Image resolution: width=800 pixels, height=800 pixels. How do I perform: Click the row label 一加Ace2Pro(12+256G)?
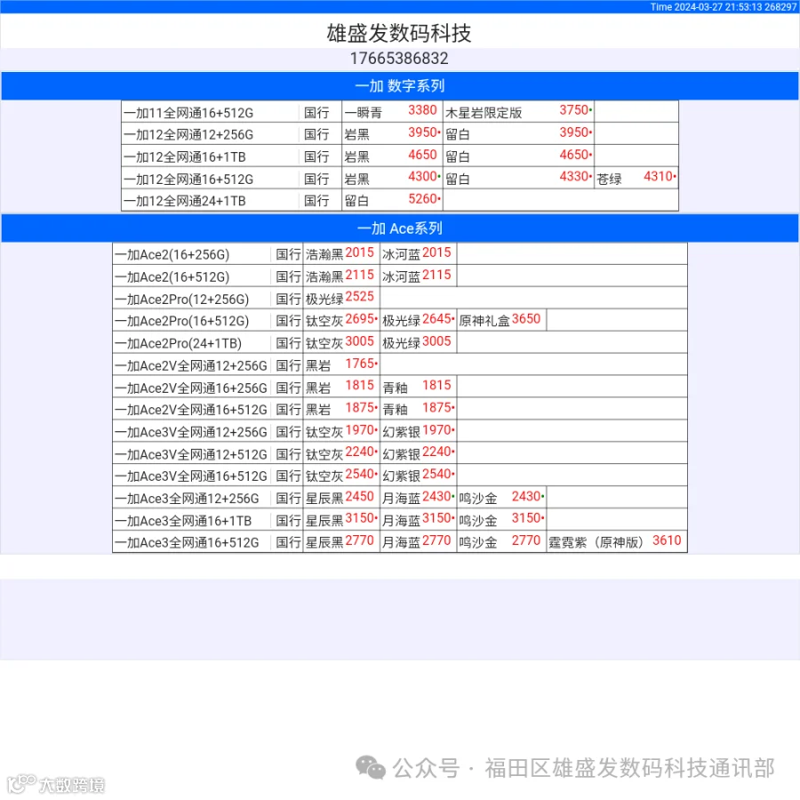click(181, 299)
